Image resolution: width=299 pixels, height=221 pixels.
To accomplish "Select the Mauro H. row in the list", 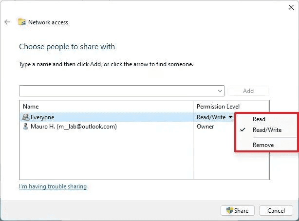I will 107,127.
